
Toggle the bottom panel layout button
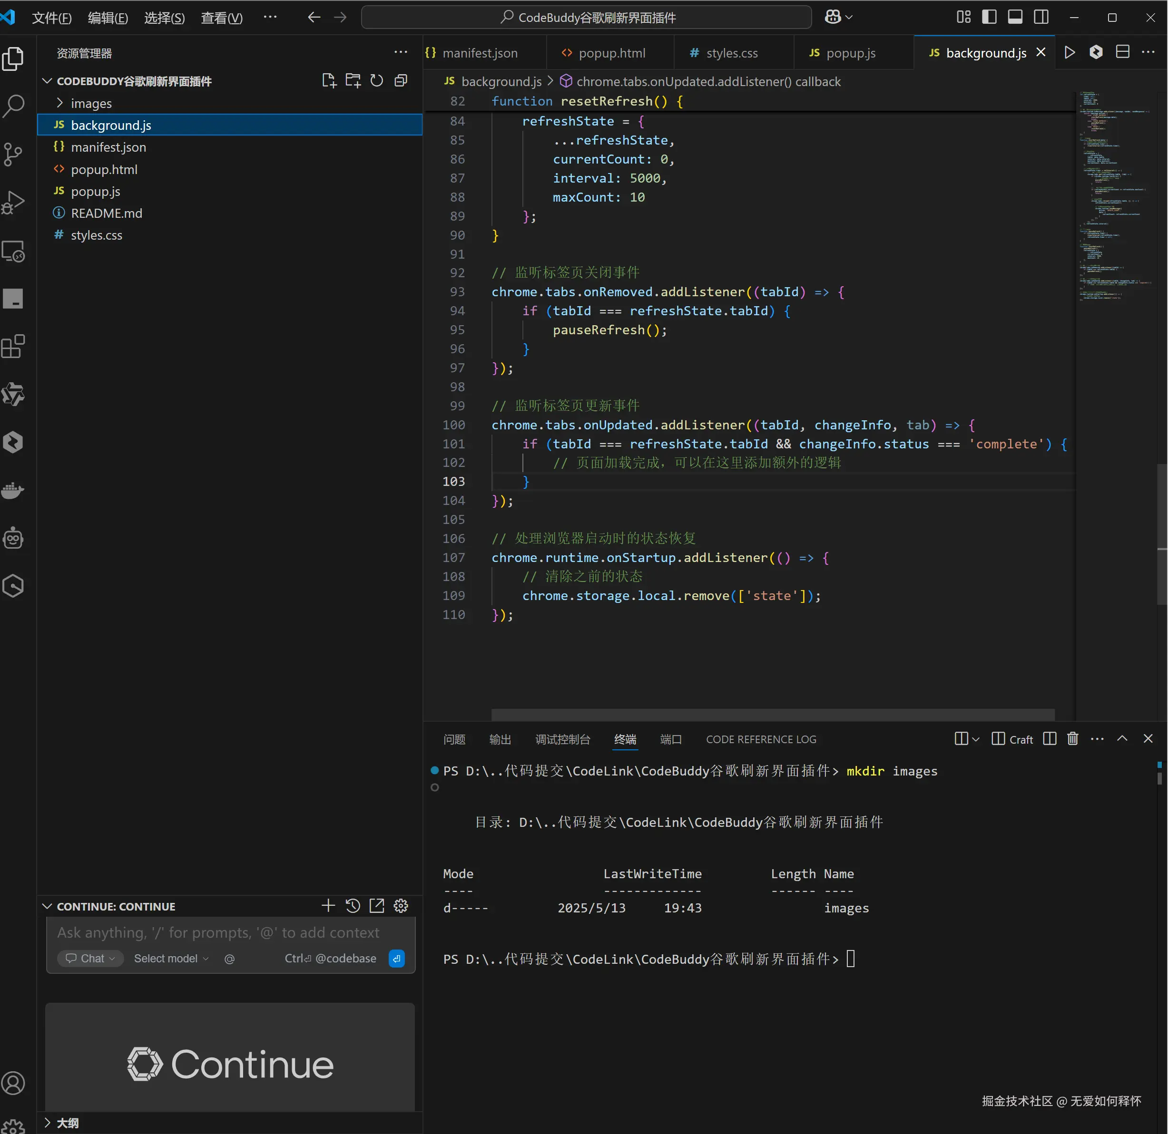pyautogui.click(x=1015, y=17)
